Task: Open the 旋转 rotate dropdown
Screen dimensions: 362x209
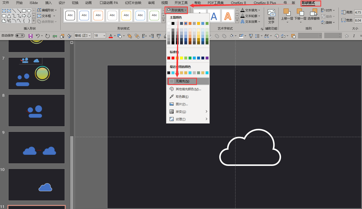Action: (328, 22)
